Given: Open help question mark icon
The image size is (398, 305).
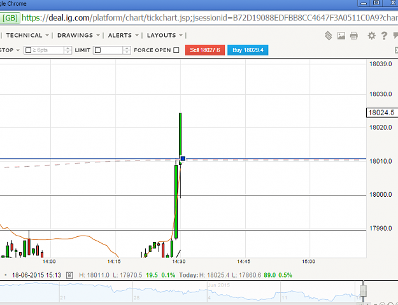Looking at the screenshot, I should point(384,36).
